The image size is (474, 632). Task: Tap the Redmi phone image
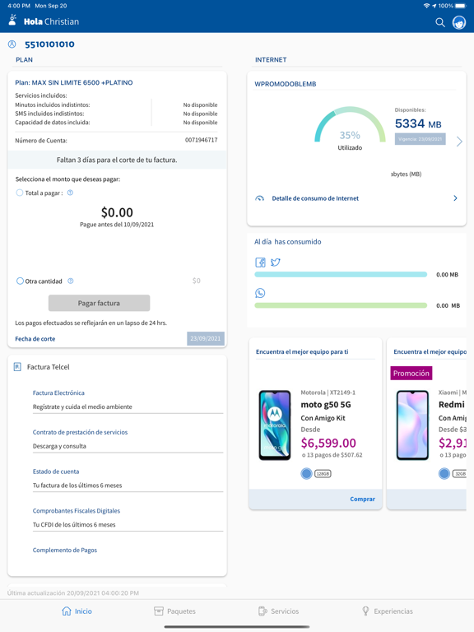coord(412,425)
